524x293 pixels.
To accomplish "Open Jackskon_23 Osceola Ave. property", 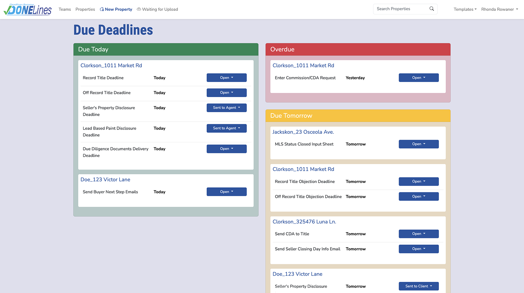I will click(303, 132).
